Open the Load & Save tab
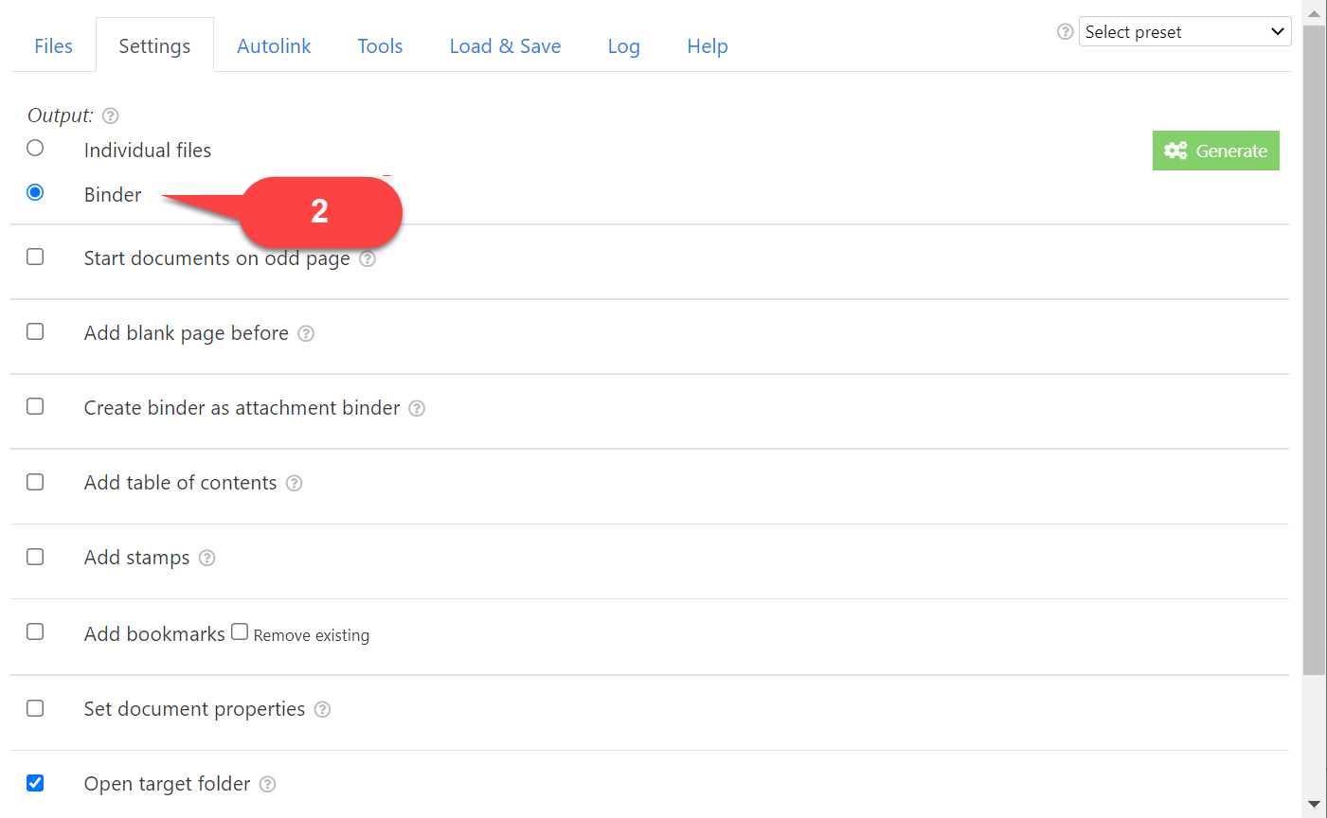Viewport: 1327px width, 818px height. coord(505,46)
